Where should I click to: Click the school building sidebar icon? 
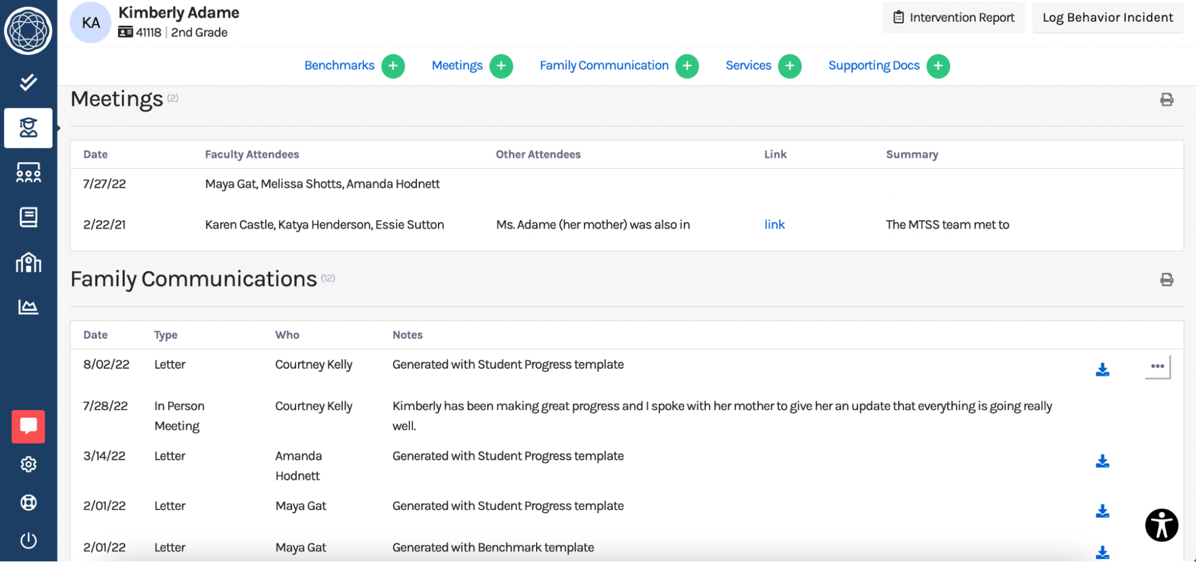coord(28,262)
